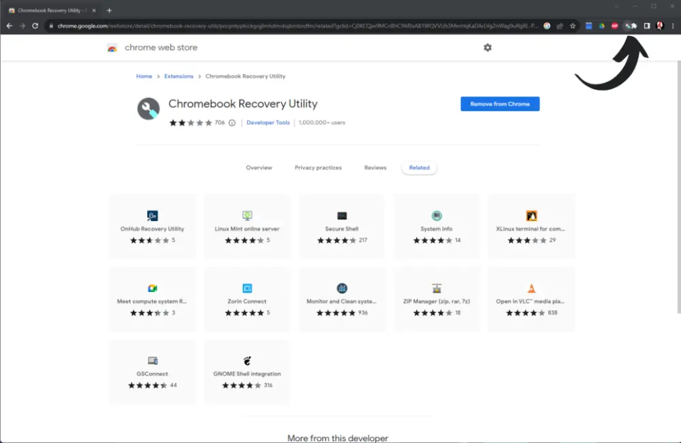The image size is (681, 443).
Task: Bookmark this page with the star icon
Action: click(x=573, y=26)
